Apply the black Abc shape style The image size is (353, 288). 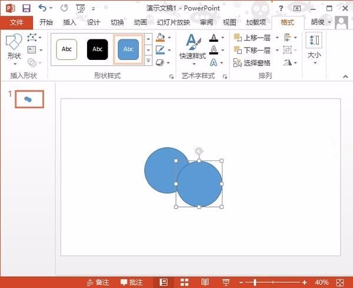[x=98, y=49]
